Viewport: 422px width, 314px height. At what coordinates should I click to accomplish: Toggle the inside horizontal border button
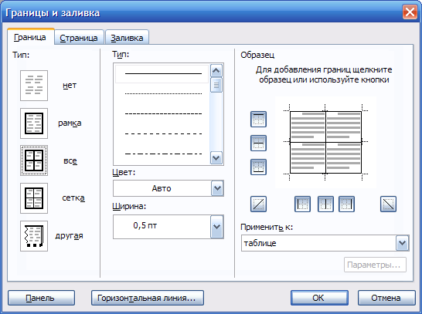pos(258,143)
